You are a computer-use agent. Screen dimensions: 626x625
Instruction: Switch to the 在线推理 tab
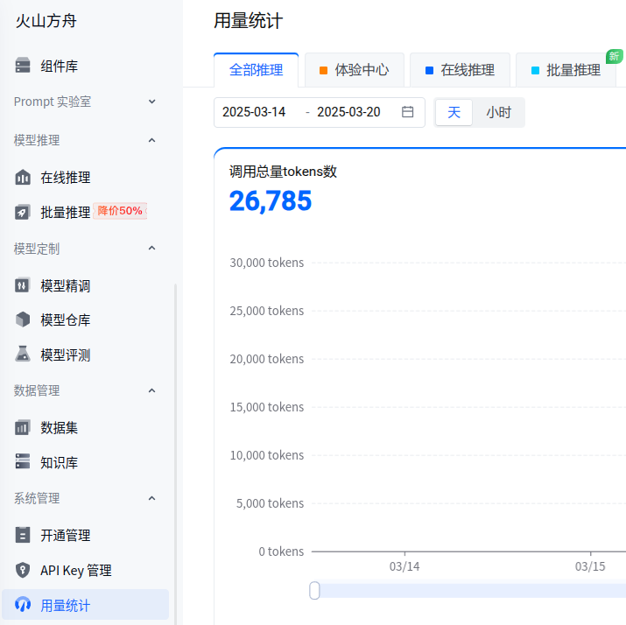tap(460, 70)
